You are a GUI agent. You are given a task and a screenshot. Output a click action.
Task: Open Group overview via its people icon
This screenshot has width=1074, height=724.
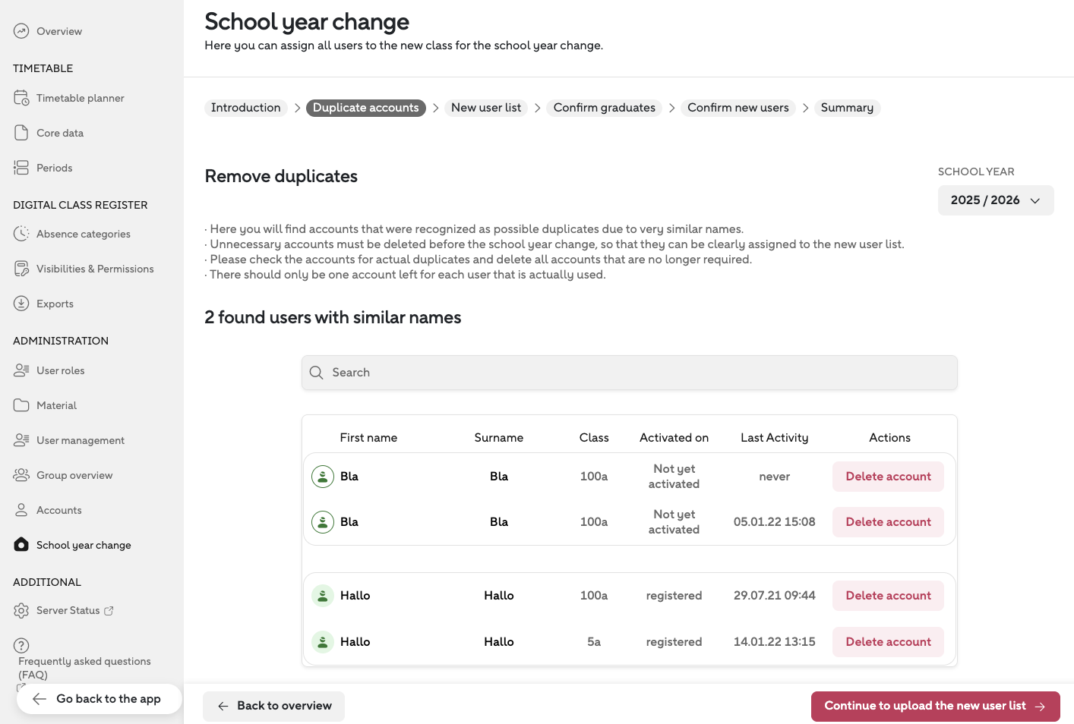(x=21, y=475)
